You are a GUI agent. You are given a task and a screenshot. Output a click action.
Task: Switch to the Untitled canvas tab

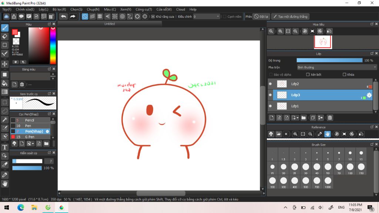pos(110,24)
